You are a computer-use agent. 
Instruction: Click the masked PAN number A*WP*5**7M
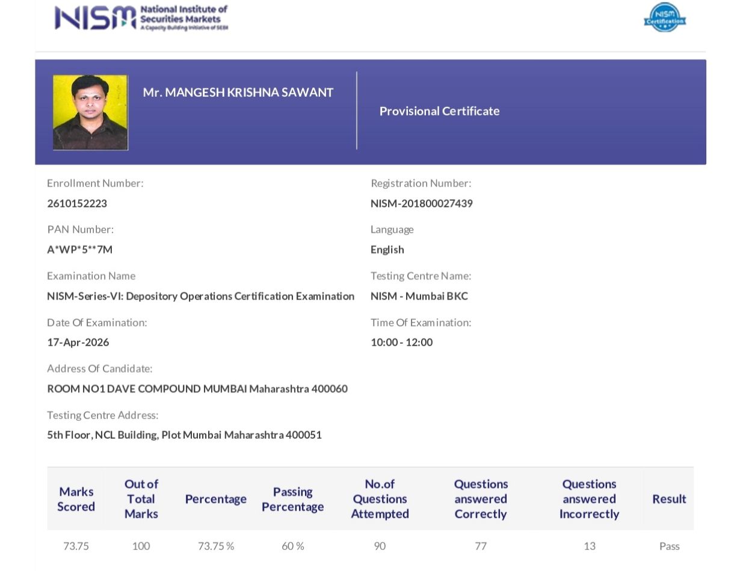click(80, 249)
